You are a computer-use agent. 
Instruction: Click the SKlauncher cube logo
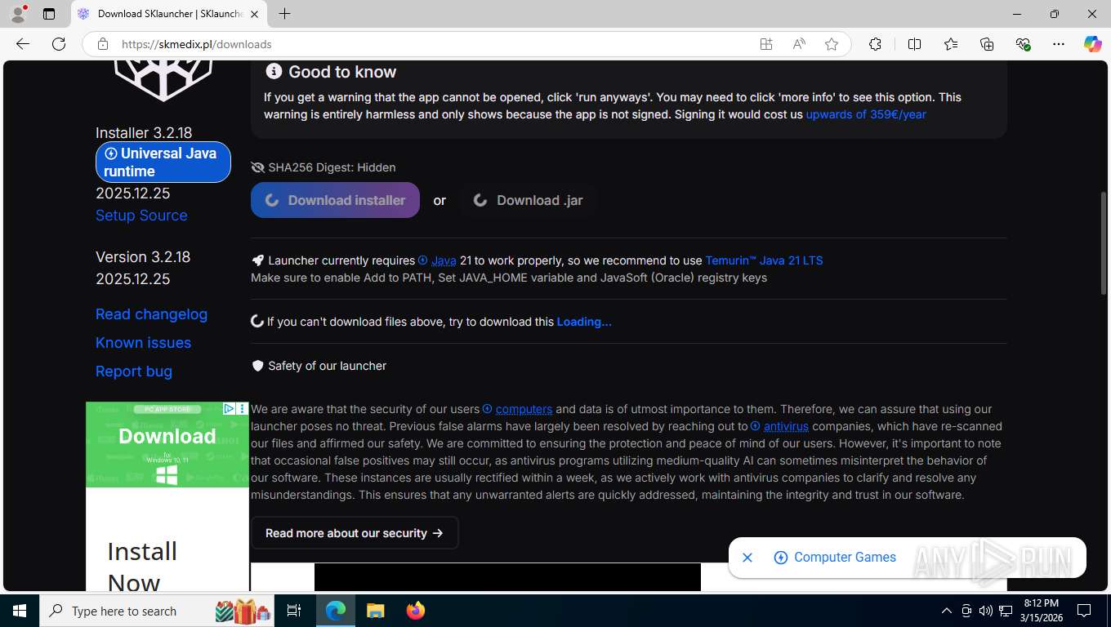point(163,80)
